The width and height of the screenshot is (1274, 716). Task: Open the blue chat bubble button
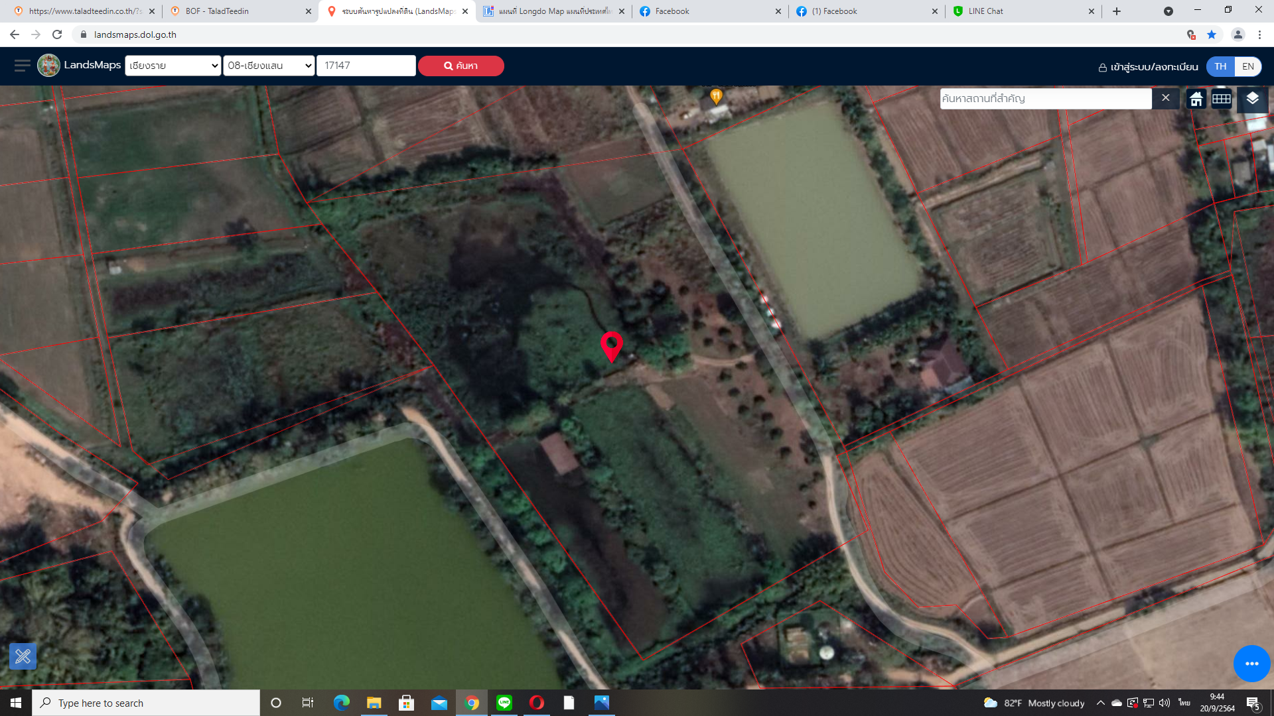[1251, 663]
